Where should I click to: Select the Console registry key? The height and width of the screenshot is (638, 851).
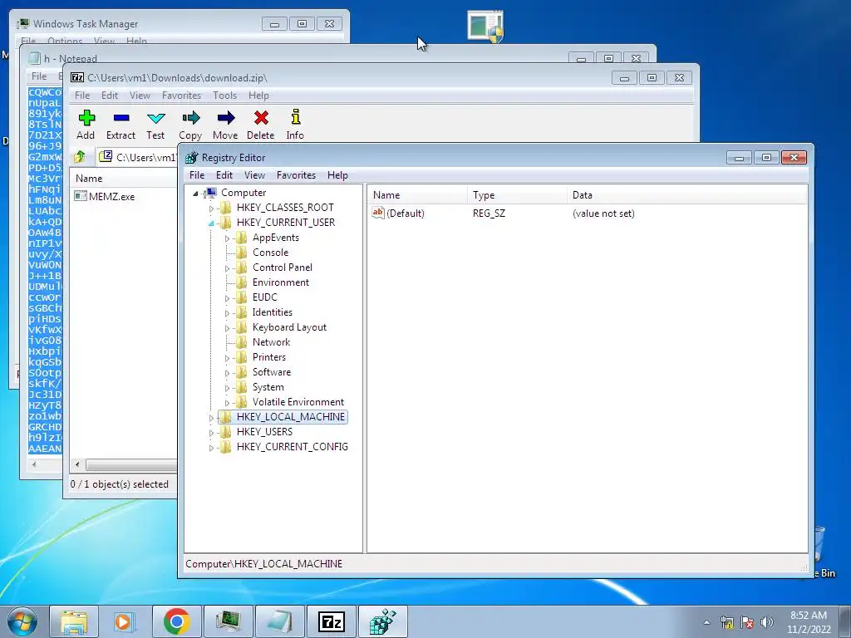click(270, 253)
